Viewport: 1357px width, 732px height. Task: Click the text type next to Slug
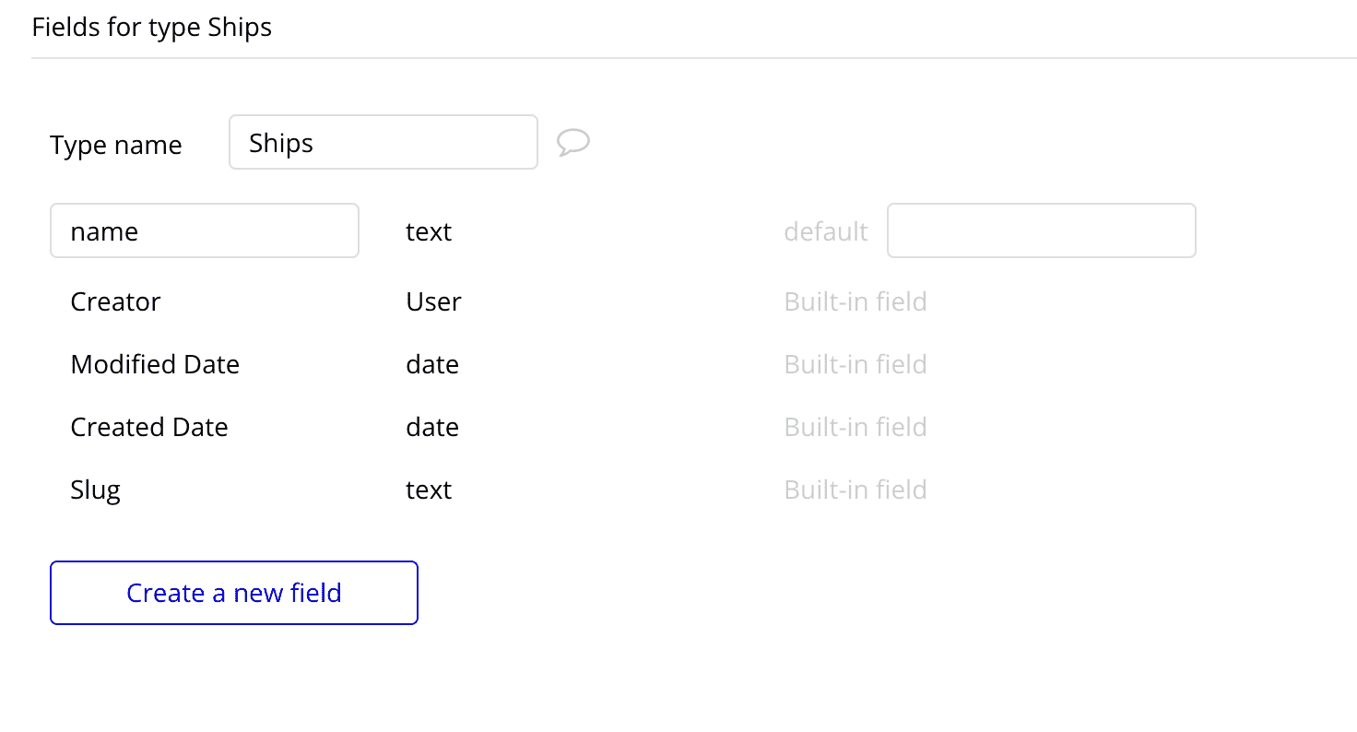(429, 490)
